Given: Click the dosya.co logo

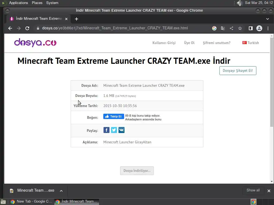Looking at the screenshot, I should 35,43.
